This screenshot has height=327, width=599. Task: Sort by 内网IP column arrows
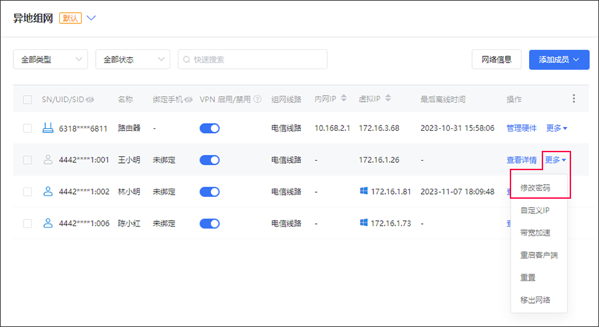(343, 99)
